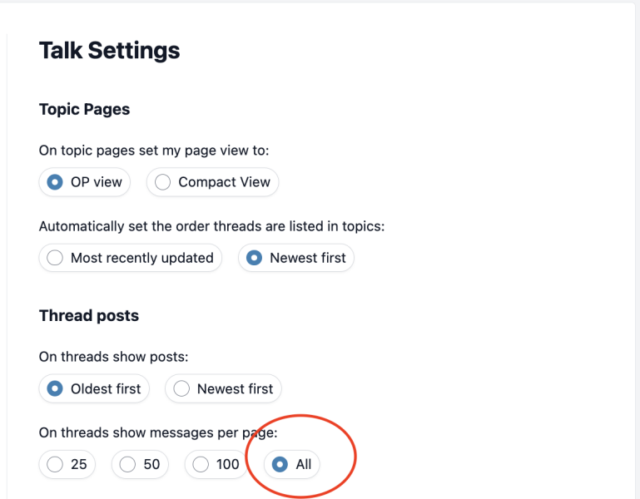The image size is (640, 499).
Task: Click the Topic Pages section heading
Action: pos(84,110)
